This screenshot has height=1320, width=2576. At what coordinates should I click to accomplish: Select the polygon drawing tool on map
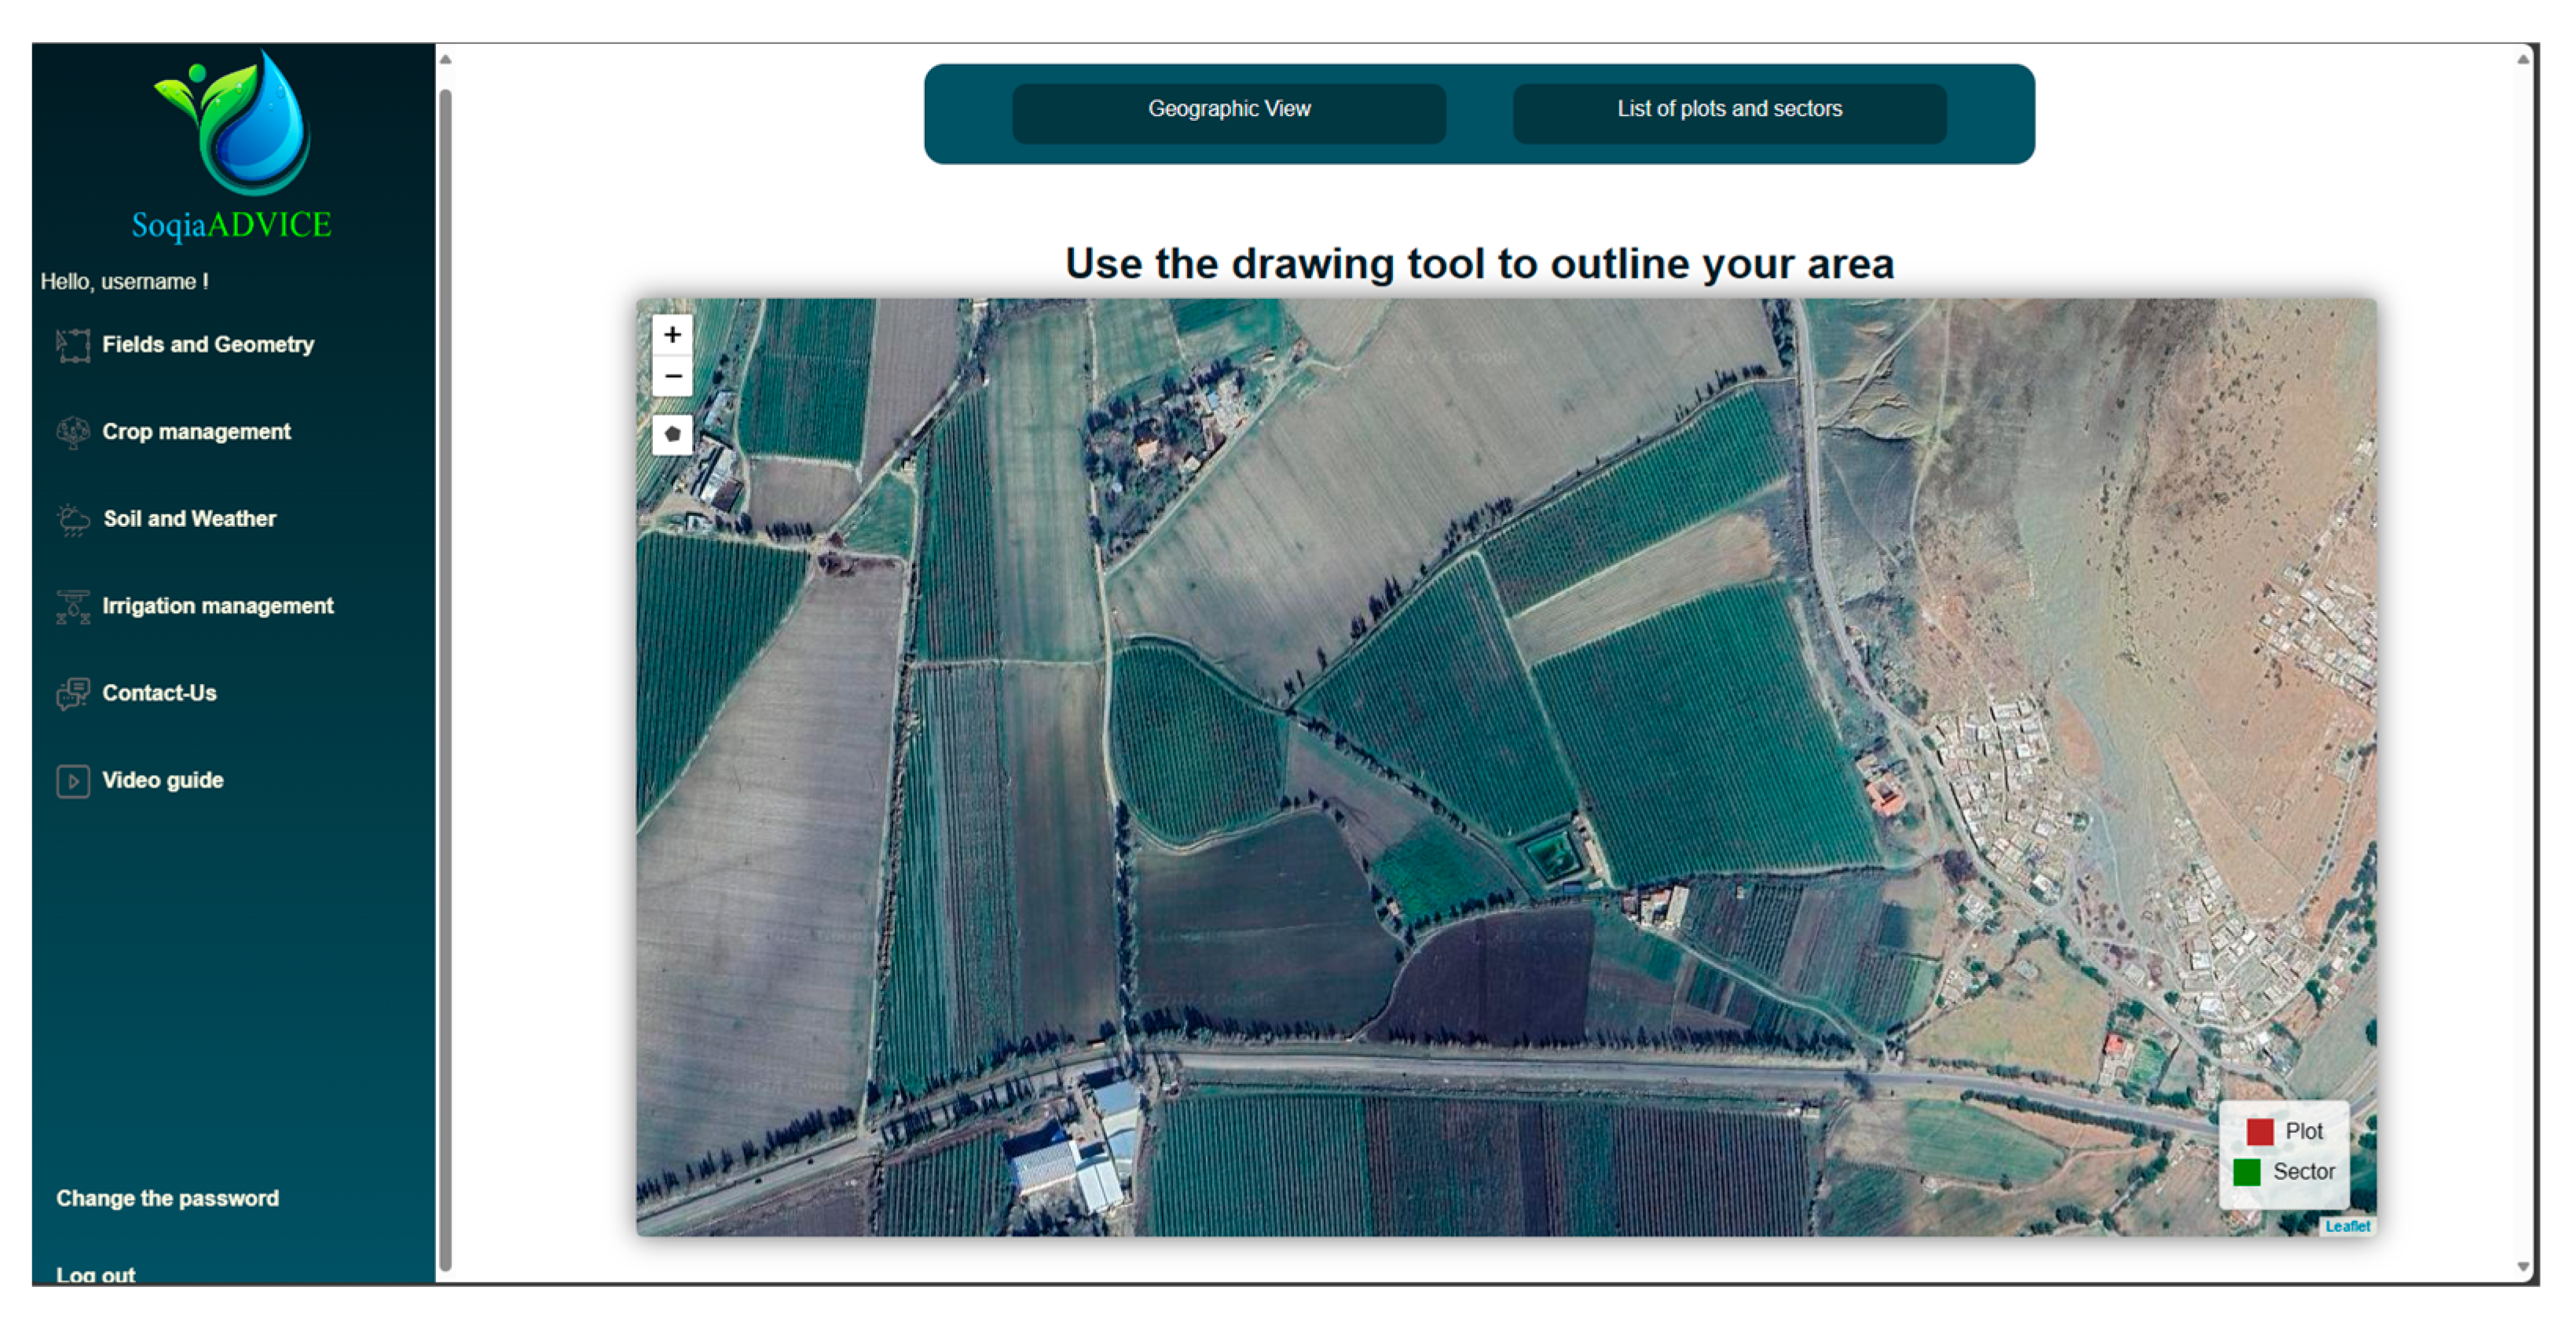pos(672,435)
